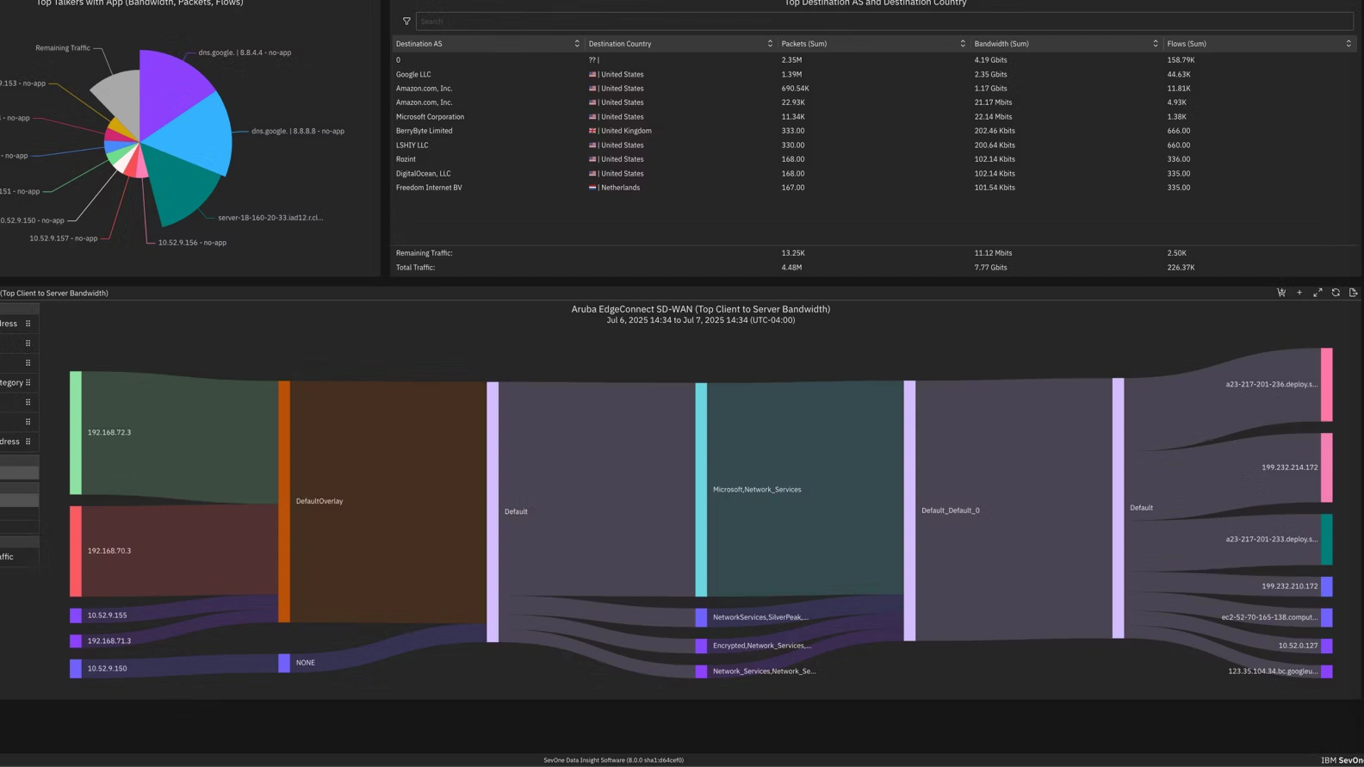Sort table using Packets (Sum) column arrows
This screenshot has height=767, width=1364.
pyautogui.click(x=963, y=44)
